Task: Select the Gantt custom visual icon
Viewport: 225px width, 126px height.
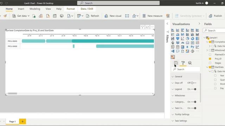Action: coord(173,57)
